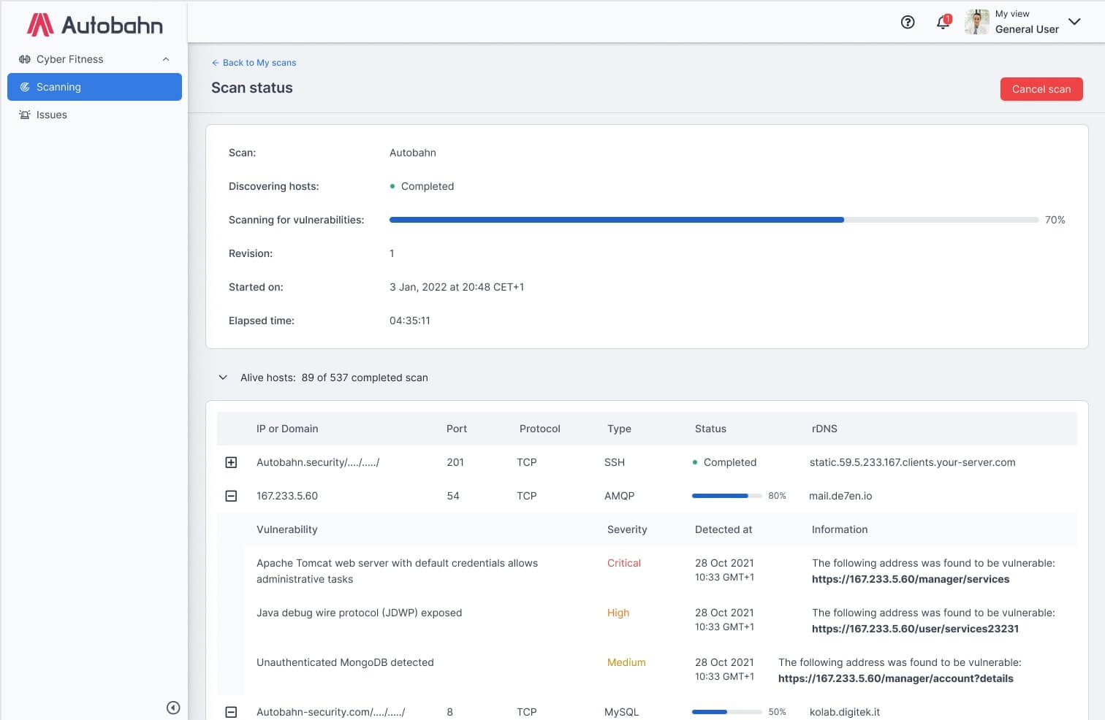Image resolution: width=1105 pixels, height=720 pixels.
Task: Click the Issues alarm icon
Action: click(25, 115)
